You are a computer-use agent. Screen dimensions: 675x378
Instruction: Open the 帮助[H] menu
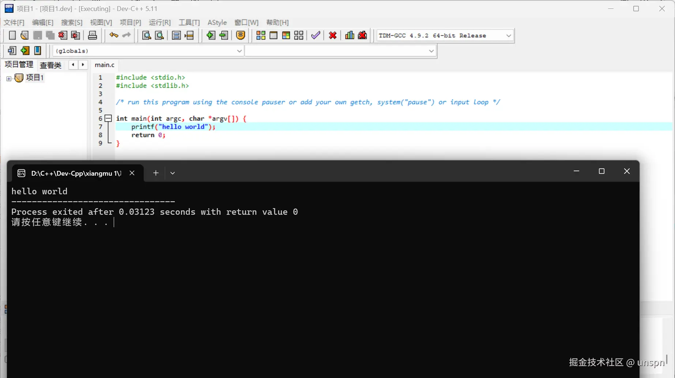click(x=278, y=23)
